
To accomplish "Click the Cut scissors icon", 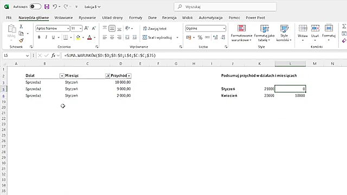I will click(x=21, y=27).
